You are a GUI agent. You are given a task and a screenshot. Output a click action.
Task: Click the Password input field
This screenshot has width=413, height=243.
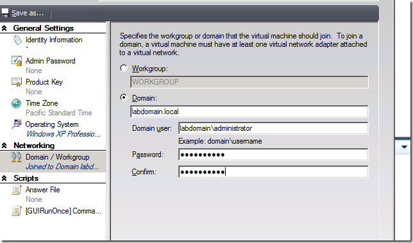(x=273, y=155)
